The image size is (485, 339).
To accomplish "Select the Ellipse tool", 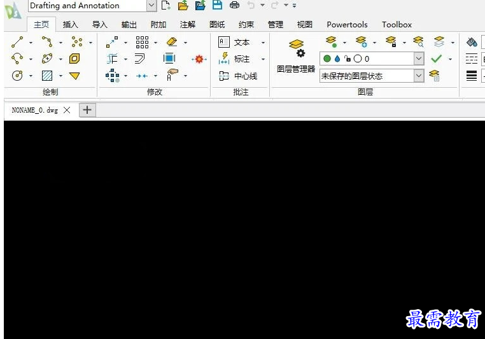I will pos(47,59).
